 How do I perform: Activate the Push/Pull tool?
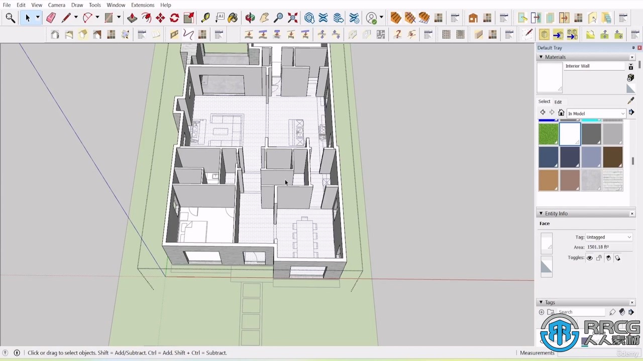(132, 18)
